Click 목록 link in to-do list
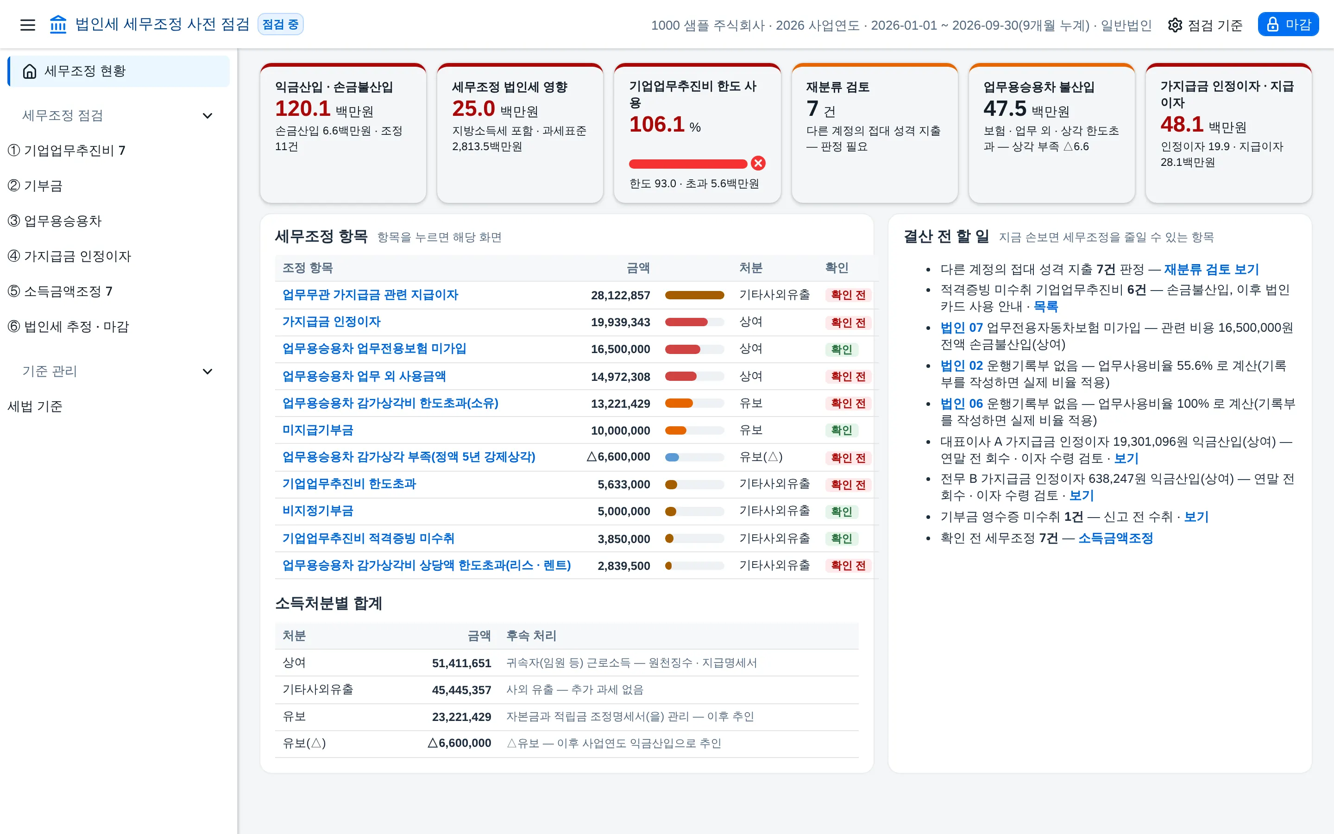This screenshot has width=1334, height=834. [1045, 306]
